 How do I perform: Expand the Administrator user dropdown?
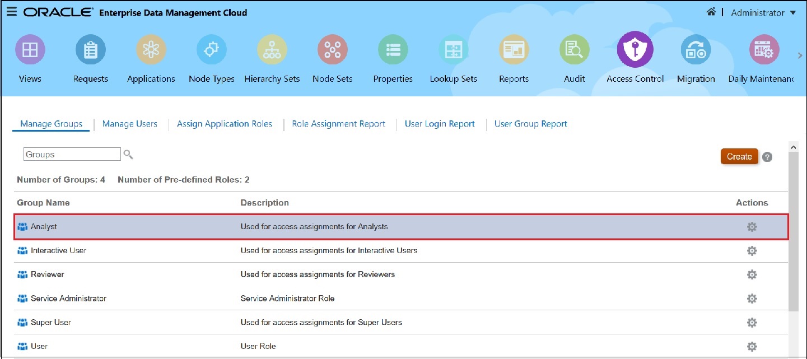click(764, 12)
